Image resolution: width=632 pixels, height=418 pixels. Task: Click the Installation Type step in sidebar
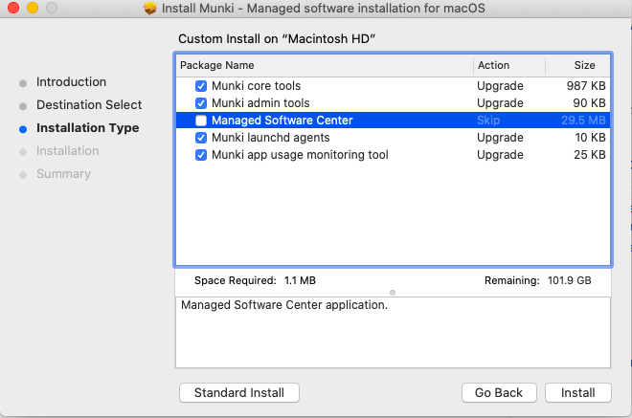click(87, 128)
